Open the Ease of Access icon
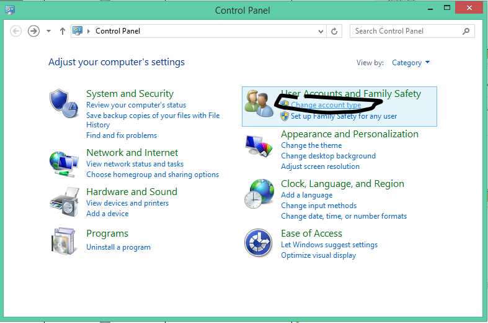 point(259,242)
